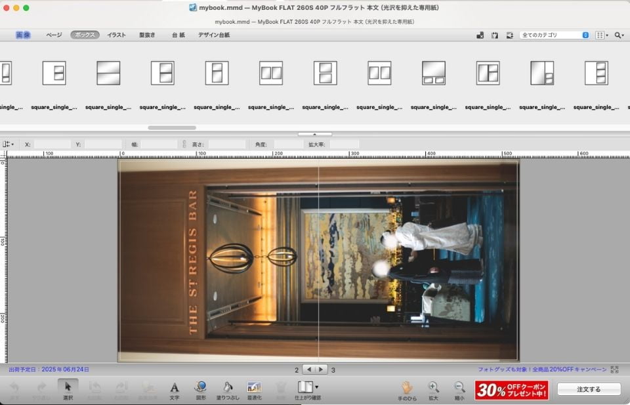Image resolution: width=630 pixels, height=405 pixels.
Task: Click the 出荷予定日 2025年06月24日 text
Action: pos(49,370)
